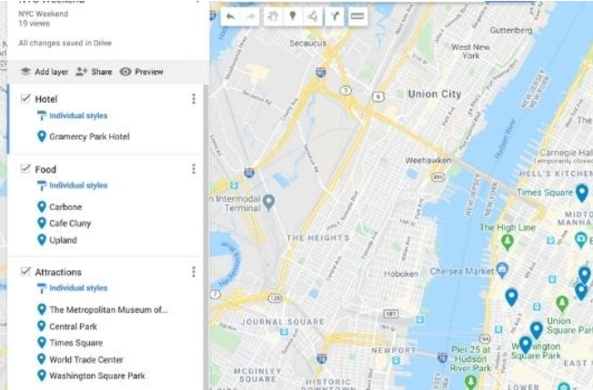Toggle the Hotel layer checkbox
This screenshot has height=390, width=593.
(25, 98)
